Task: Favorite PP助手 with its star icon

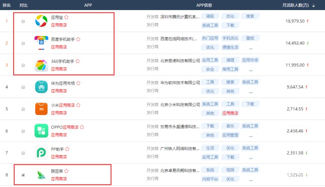Action: 67,149
